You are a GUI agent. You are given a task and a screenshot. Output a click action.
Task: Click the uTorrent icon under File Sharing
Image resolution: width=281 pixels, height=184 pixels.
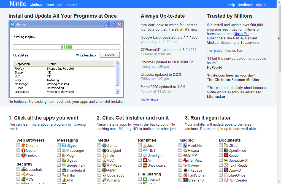[x=145, y=179]
